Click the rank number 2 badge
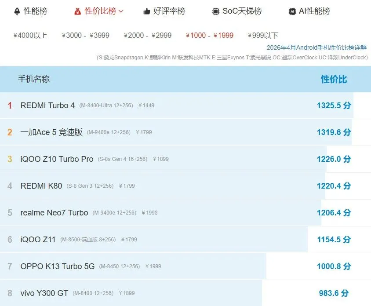 pos(10,132)
